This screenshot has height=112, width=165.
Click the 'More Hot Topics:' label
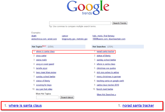[x=44, y=94]
